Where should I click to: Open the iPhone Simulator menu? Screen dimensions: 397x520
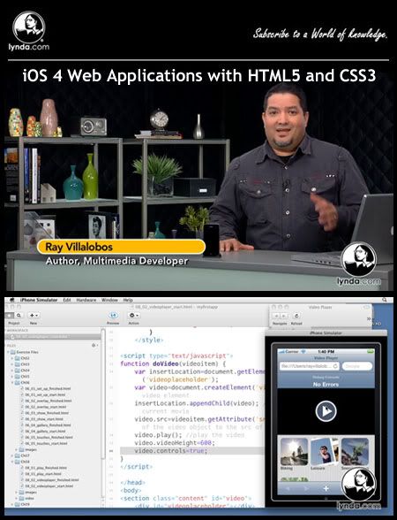tap(39, 300)
